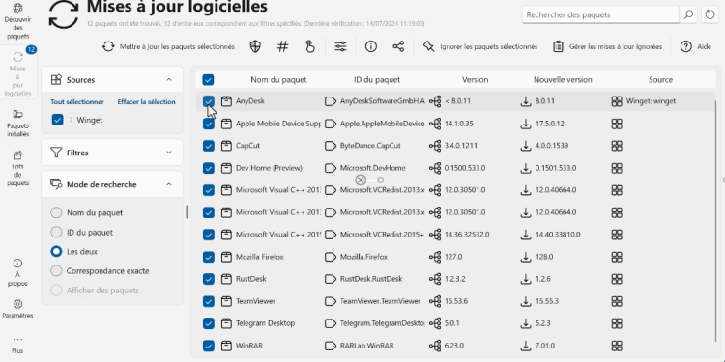Toggle the select-all header checkbox
This screenshot has width=725, height=362.
pyautogui.click(x=208, y=80)
